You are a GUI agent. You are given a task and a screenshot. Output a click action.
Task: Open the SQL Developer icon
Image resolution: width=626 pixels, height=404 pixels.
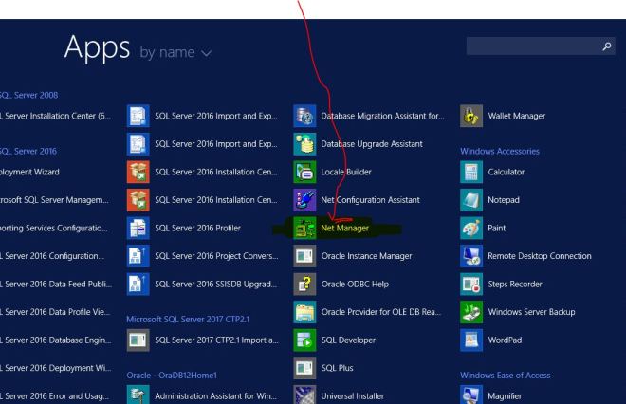[x=304, y=339]
